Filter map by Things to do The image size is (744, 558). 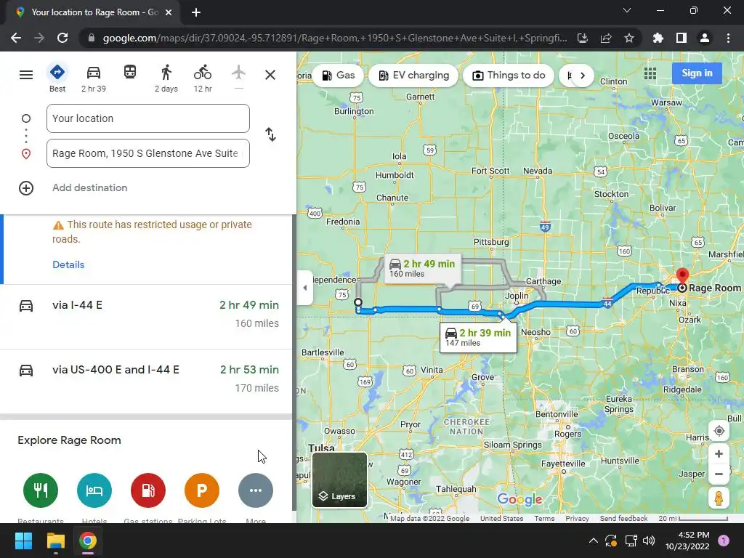[x=509, y=76]
